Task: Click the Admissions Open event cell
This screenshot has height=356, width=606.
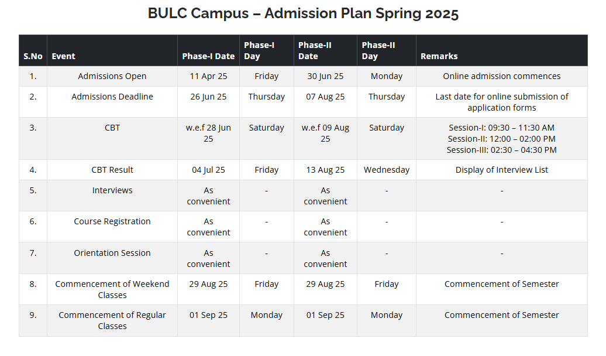Action: pos(112,76)
